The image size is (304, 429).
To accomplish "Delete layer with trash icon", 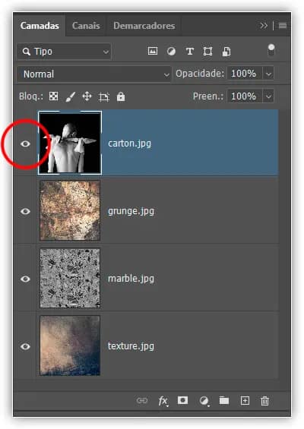I will pyautogui.click(x=264, y=401).
